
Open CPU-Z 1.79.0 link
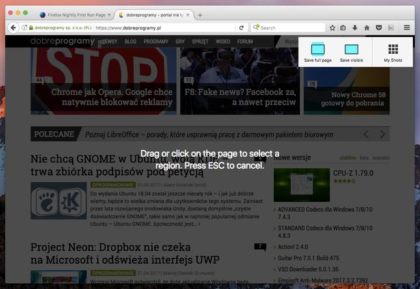click(x=353, y=173)
